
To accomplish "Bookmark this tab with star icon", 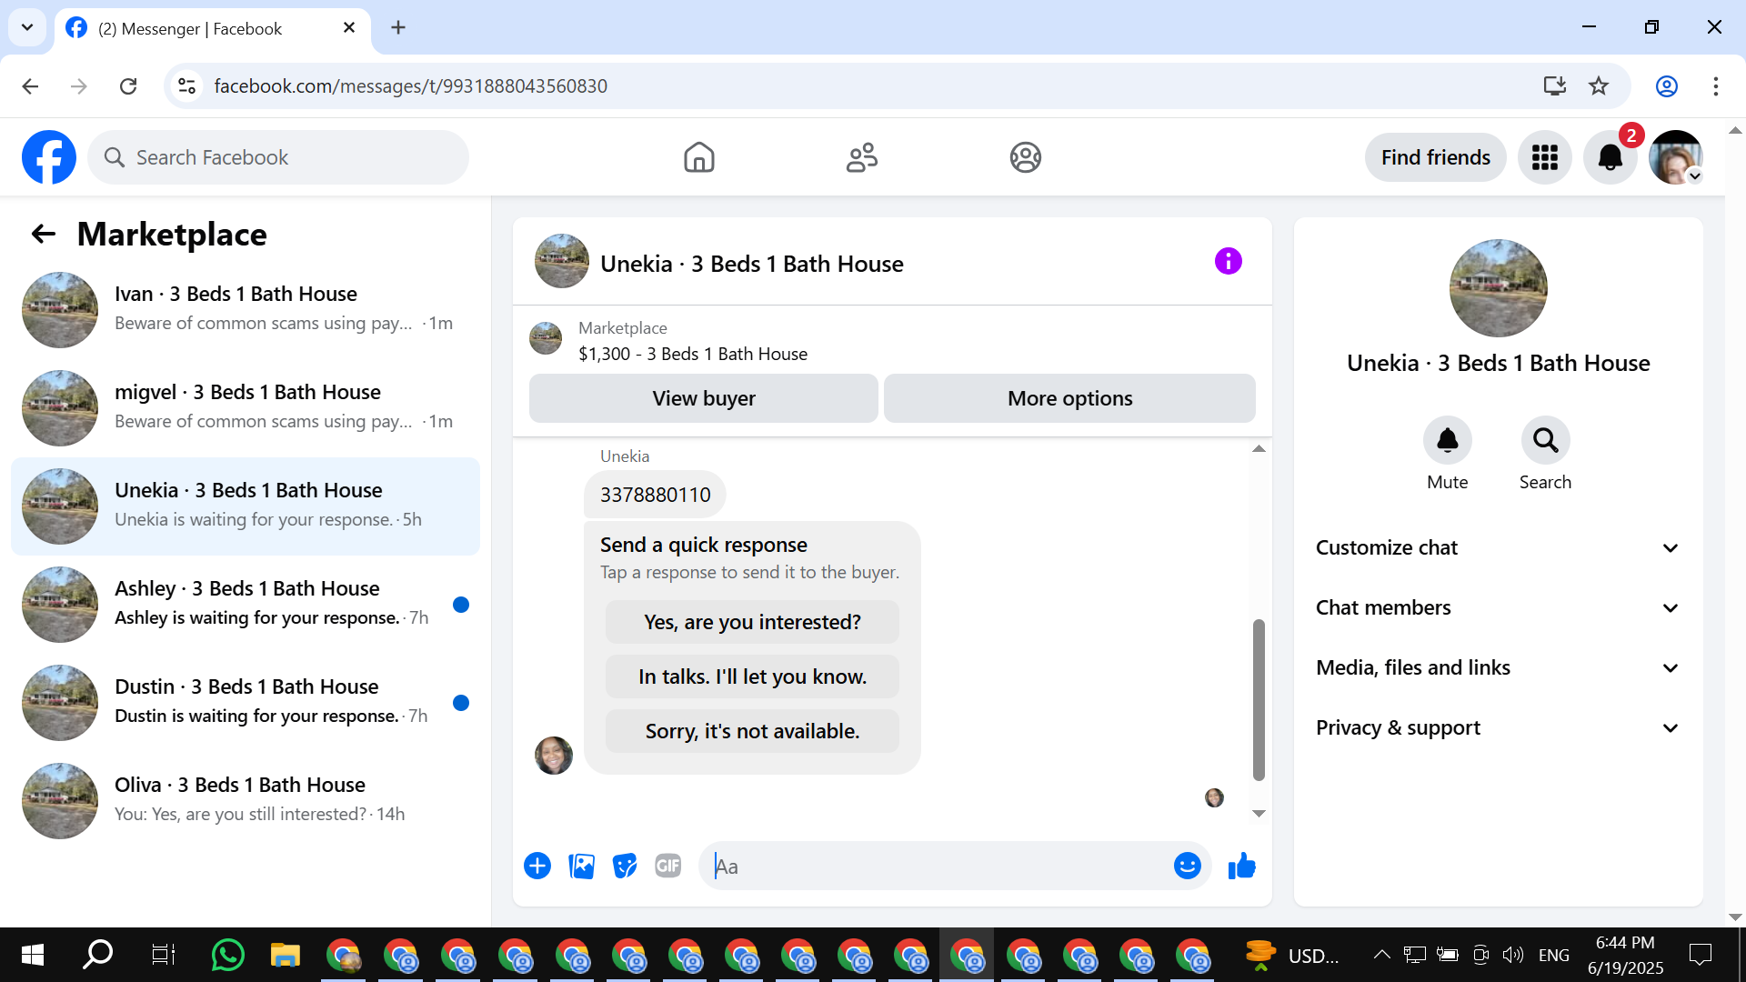I will (1599, 86).
